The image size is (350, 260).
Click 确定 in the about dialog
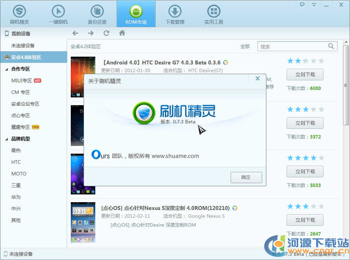click(246, 177)
